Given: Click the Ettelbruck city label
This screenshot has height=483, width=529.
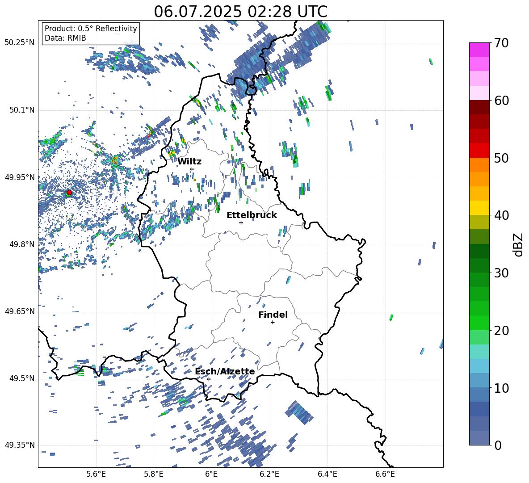Looking at the screenshot, I should tap(252, 215).
